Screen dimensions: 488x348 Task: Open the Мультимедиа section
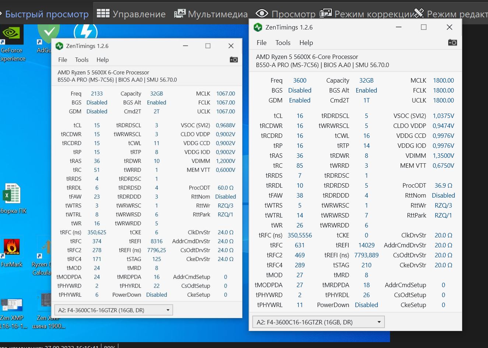point(211,14)
